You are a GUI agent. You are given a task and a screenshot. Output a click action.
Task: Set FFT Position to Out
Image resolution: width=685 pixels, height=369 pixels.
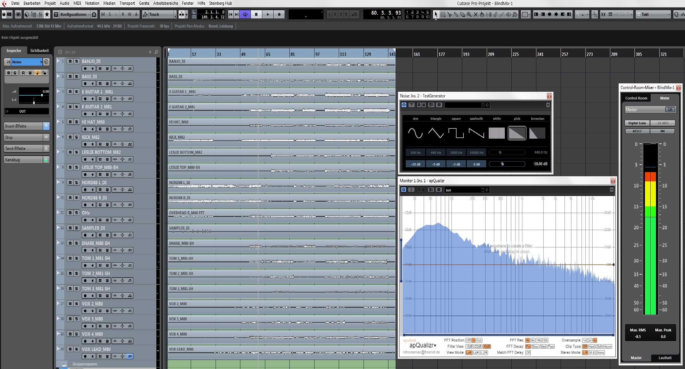[x=479, y=340]
